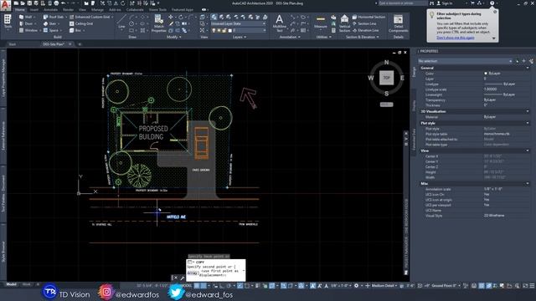This screenshot has width=536, height=301.
Task: Select the Door tool
Action: click(27, 23)
